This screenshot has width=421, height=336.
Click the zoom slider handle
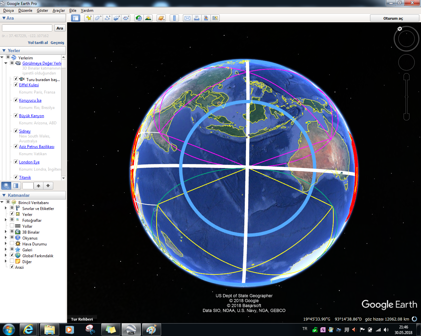click(x=407, y=97)
